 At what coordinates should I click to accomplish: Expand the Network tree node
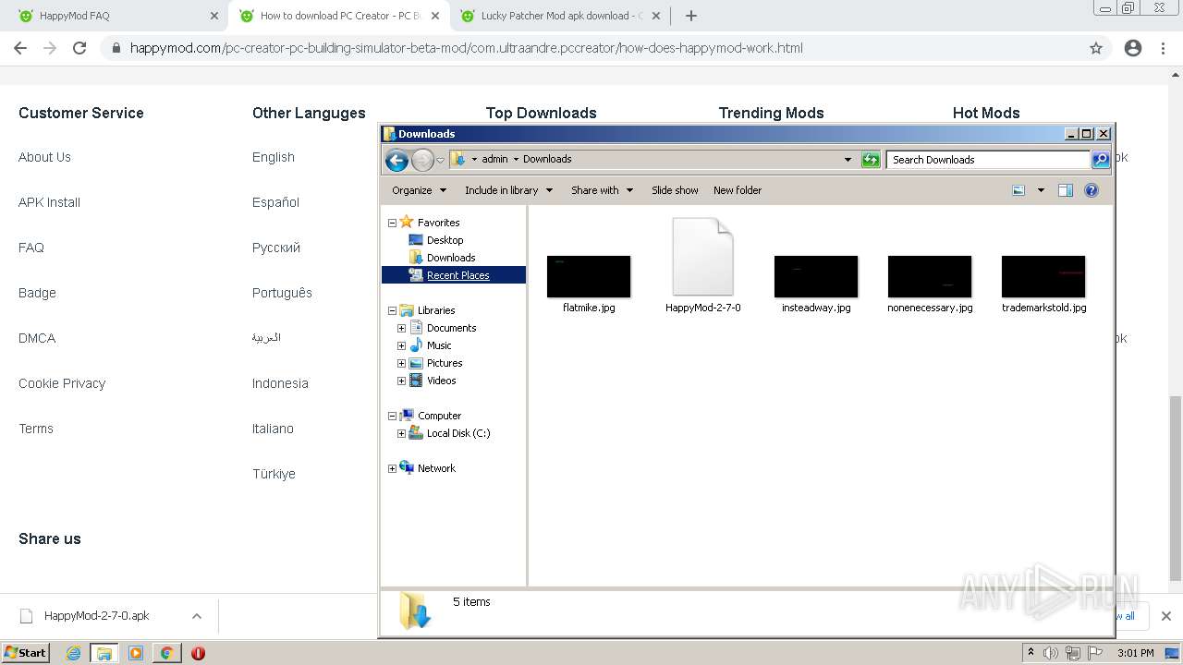coord(392,468)
